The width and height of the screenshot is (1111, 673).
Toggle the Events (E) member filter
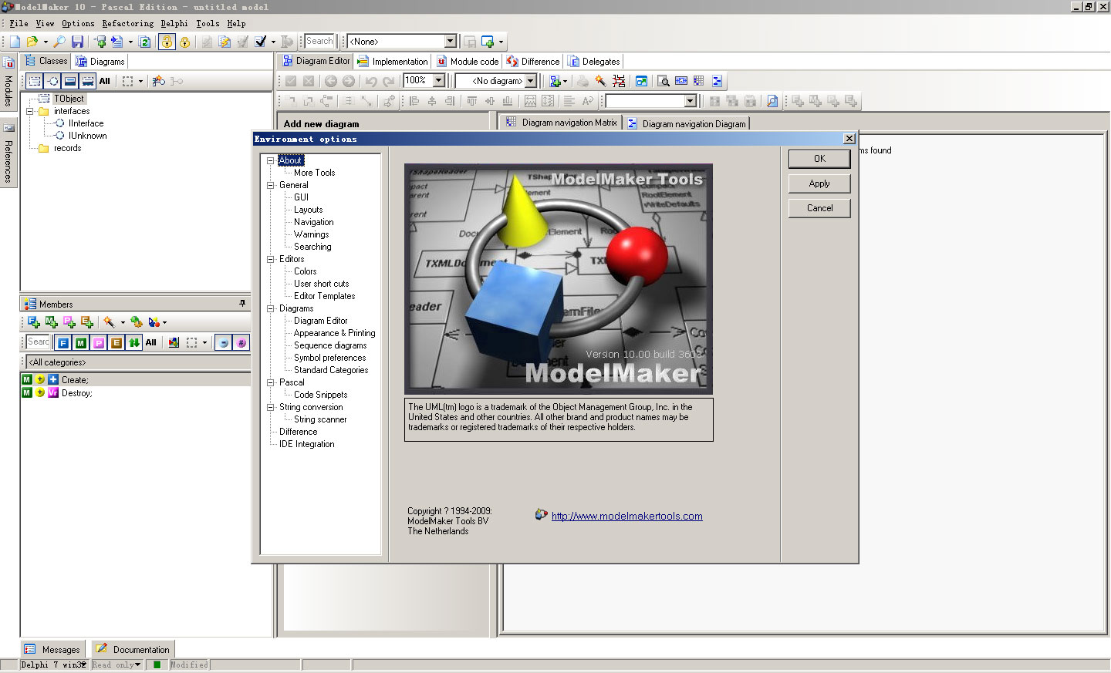tap(117, 342)
